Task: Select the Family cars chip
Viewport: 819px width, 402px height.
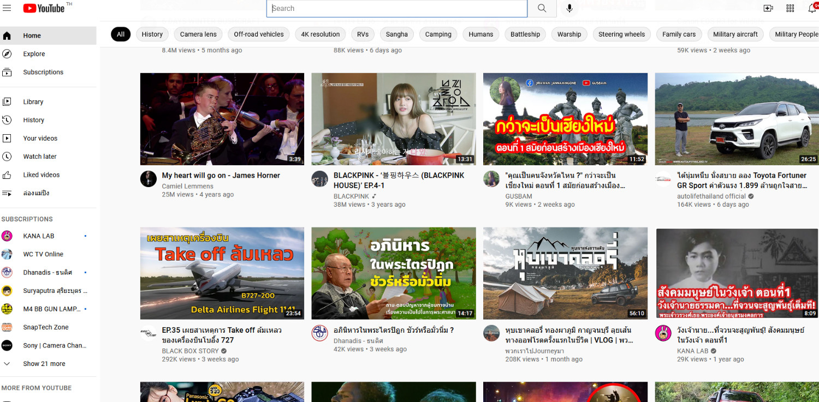Action: point(679,34)
